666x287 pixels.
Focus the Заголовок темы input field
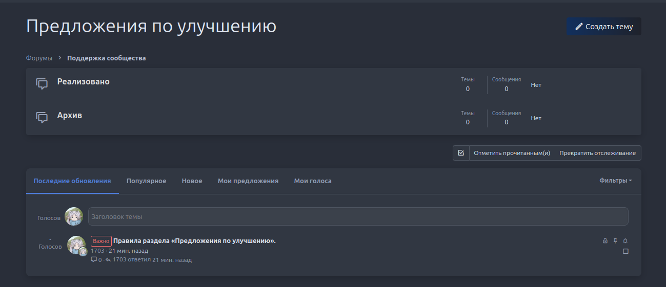[x=358, y=216]
